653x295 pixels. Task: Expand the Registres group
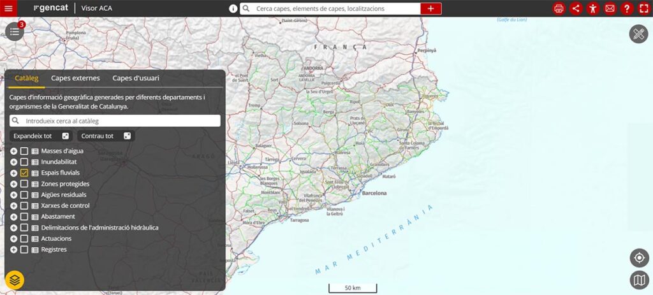[14, 250]
